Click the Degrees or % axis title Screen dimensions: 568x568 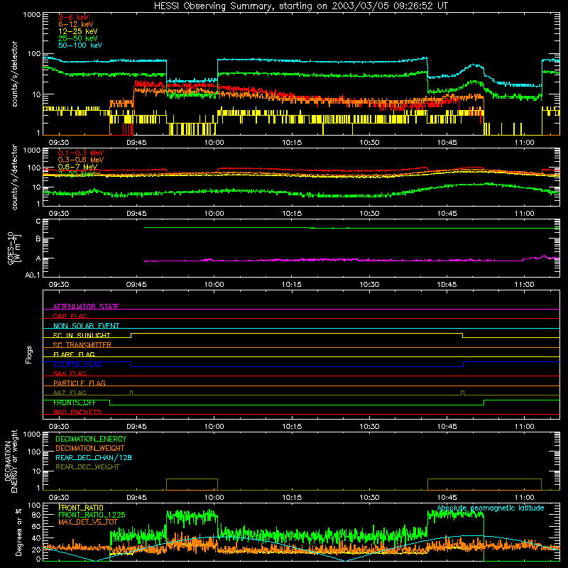(x=18, y=532)
